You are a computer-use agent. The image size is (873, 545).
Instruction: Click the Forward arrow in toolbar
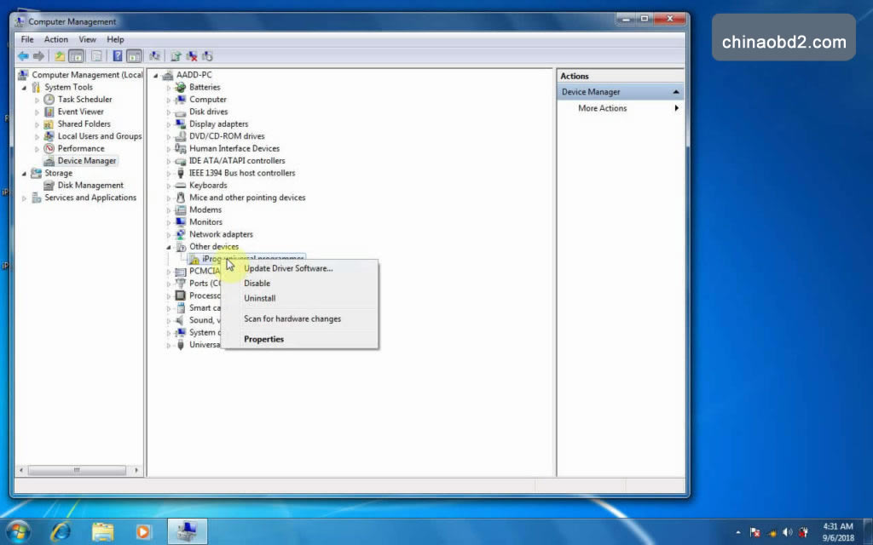tap(38, 56)
